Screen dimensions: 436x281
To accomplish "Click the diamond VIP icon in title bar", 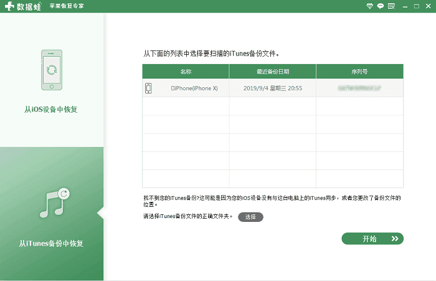I will [369, 6].
